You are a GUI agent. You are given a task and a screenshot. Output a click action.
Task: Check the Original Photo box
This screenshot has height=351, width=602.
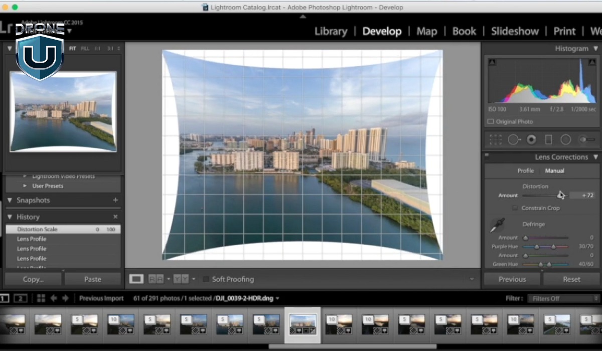coord(491,122)
